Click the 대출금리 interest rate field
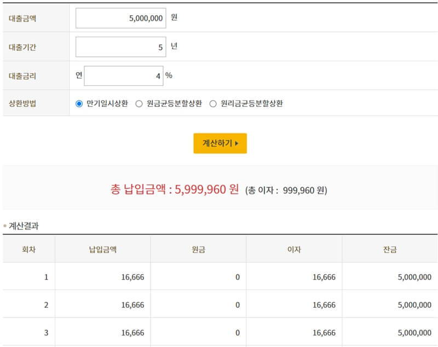Viewport: 438px width, 347px height. (x=124, y=75)
